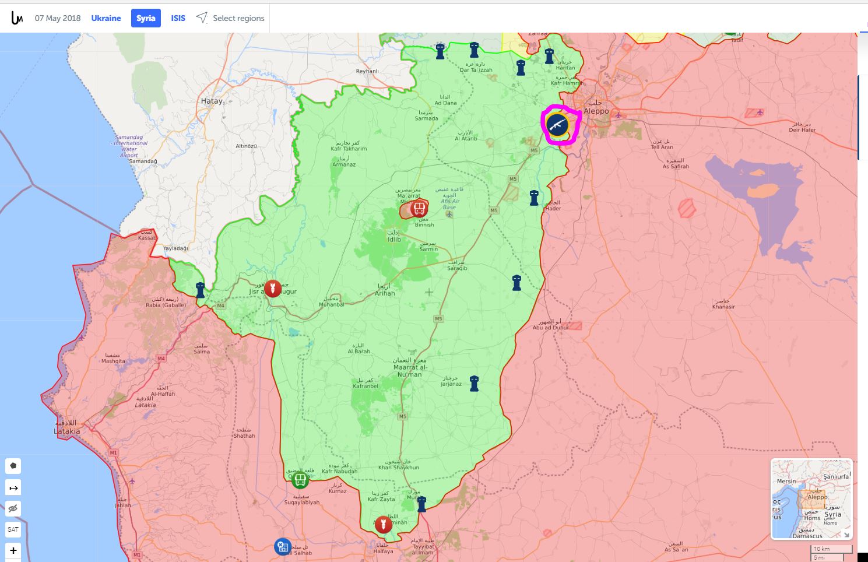The height and width of the screenshot is (562, 868).
Task: Open the red bus marker near Binnish
Action: [x=419, y=208]
